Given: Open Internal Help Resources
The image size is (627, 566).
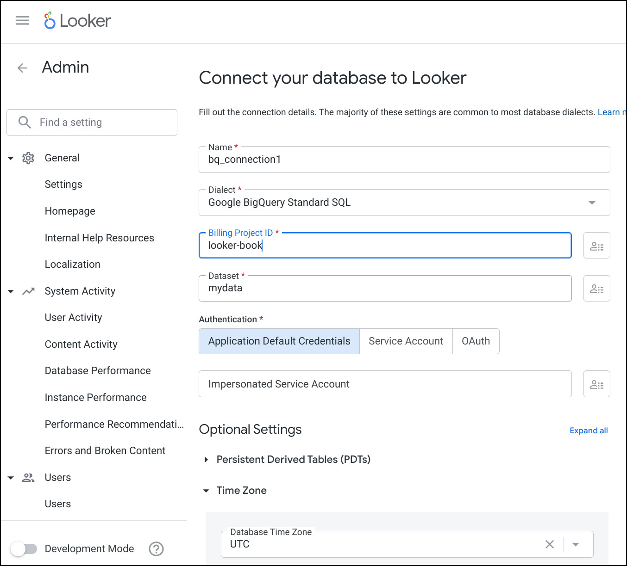Looking at the screenshot, I should coord(100,238).
